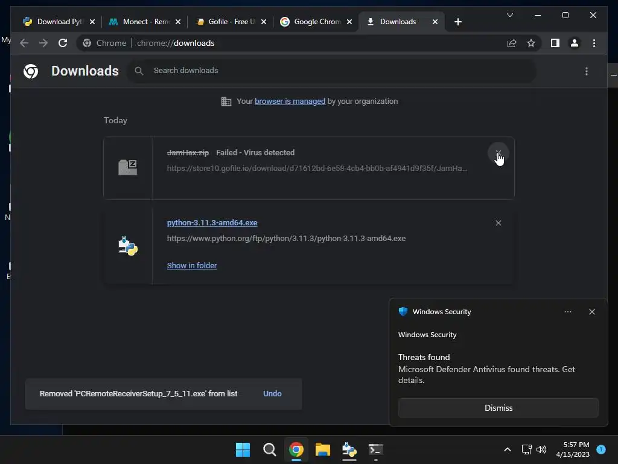
Task: Open the notification center badge
Action: [x=601, y=449]
